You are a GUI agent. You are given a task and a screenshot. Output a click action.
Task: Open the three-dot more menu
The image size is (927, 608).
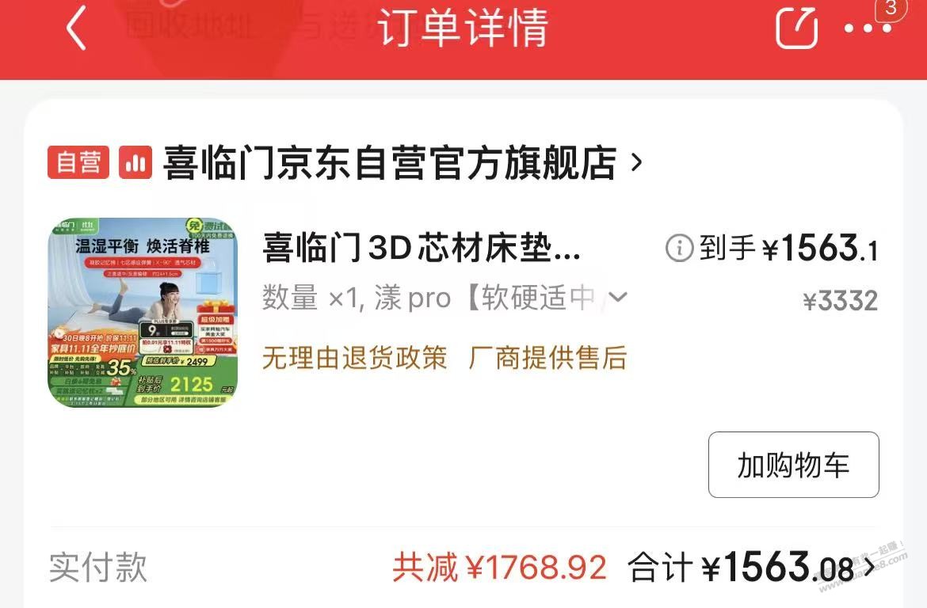868,28
